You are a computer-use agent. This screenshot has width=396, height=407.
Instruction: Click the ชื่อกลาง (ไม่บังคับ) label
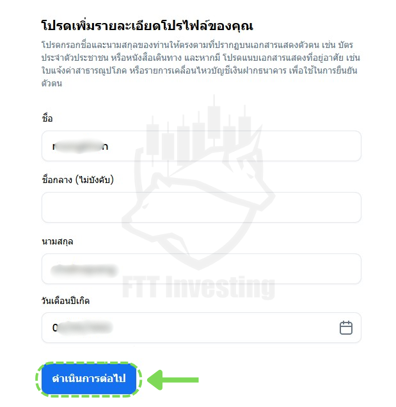[77, 180]
